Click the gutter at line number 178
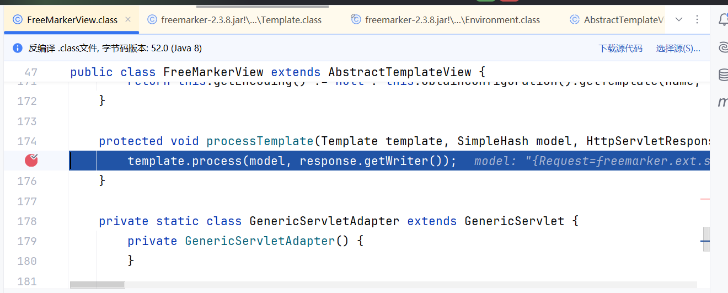 tap(27, 221)
